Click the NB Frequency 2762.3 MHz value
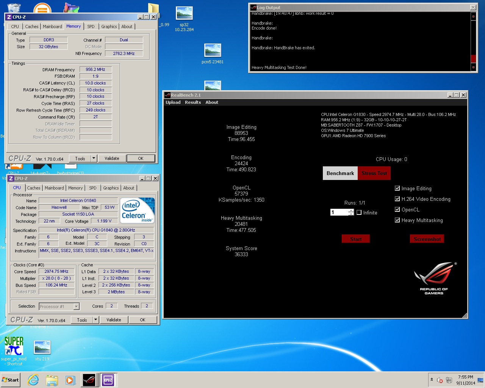Viewport: 485px width, 388px height. click(124, 53)
